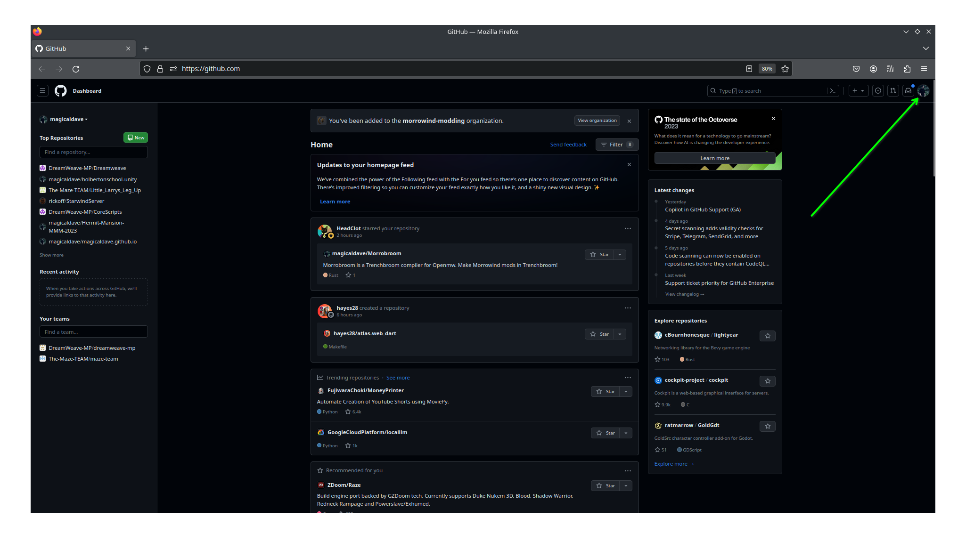Viewport: 966px width, 549px height.
Task: Open See more trending repositories link
Action: pos(398,378)
